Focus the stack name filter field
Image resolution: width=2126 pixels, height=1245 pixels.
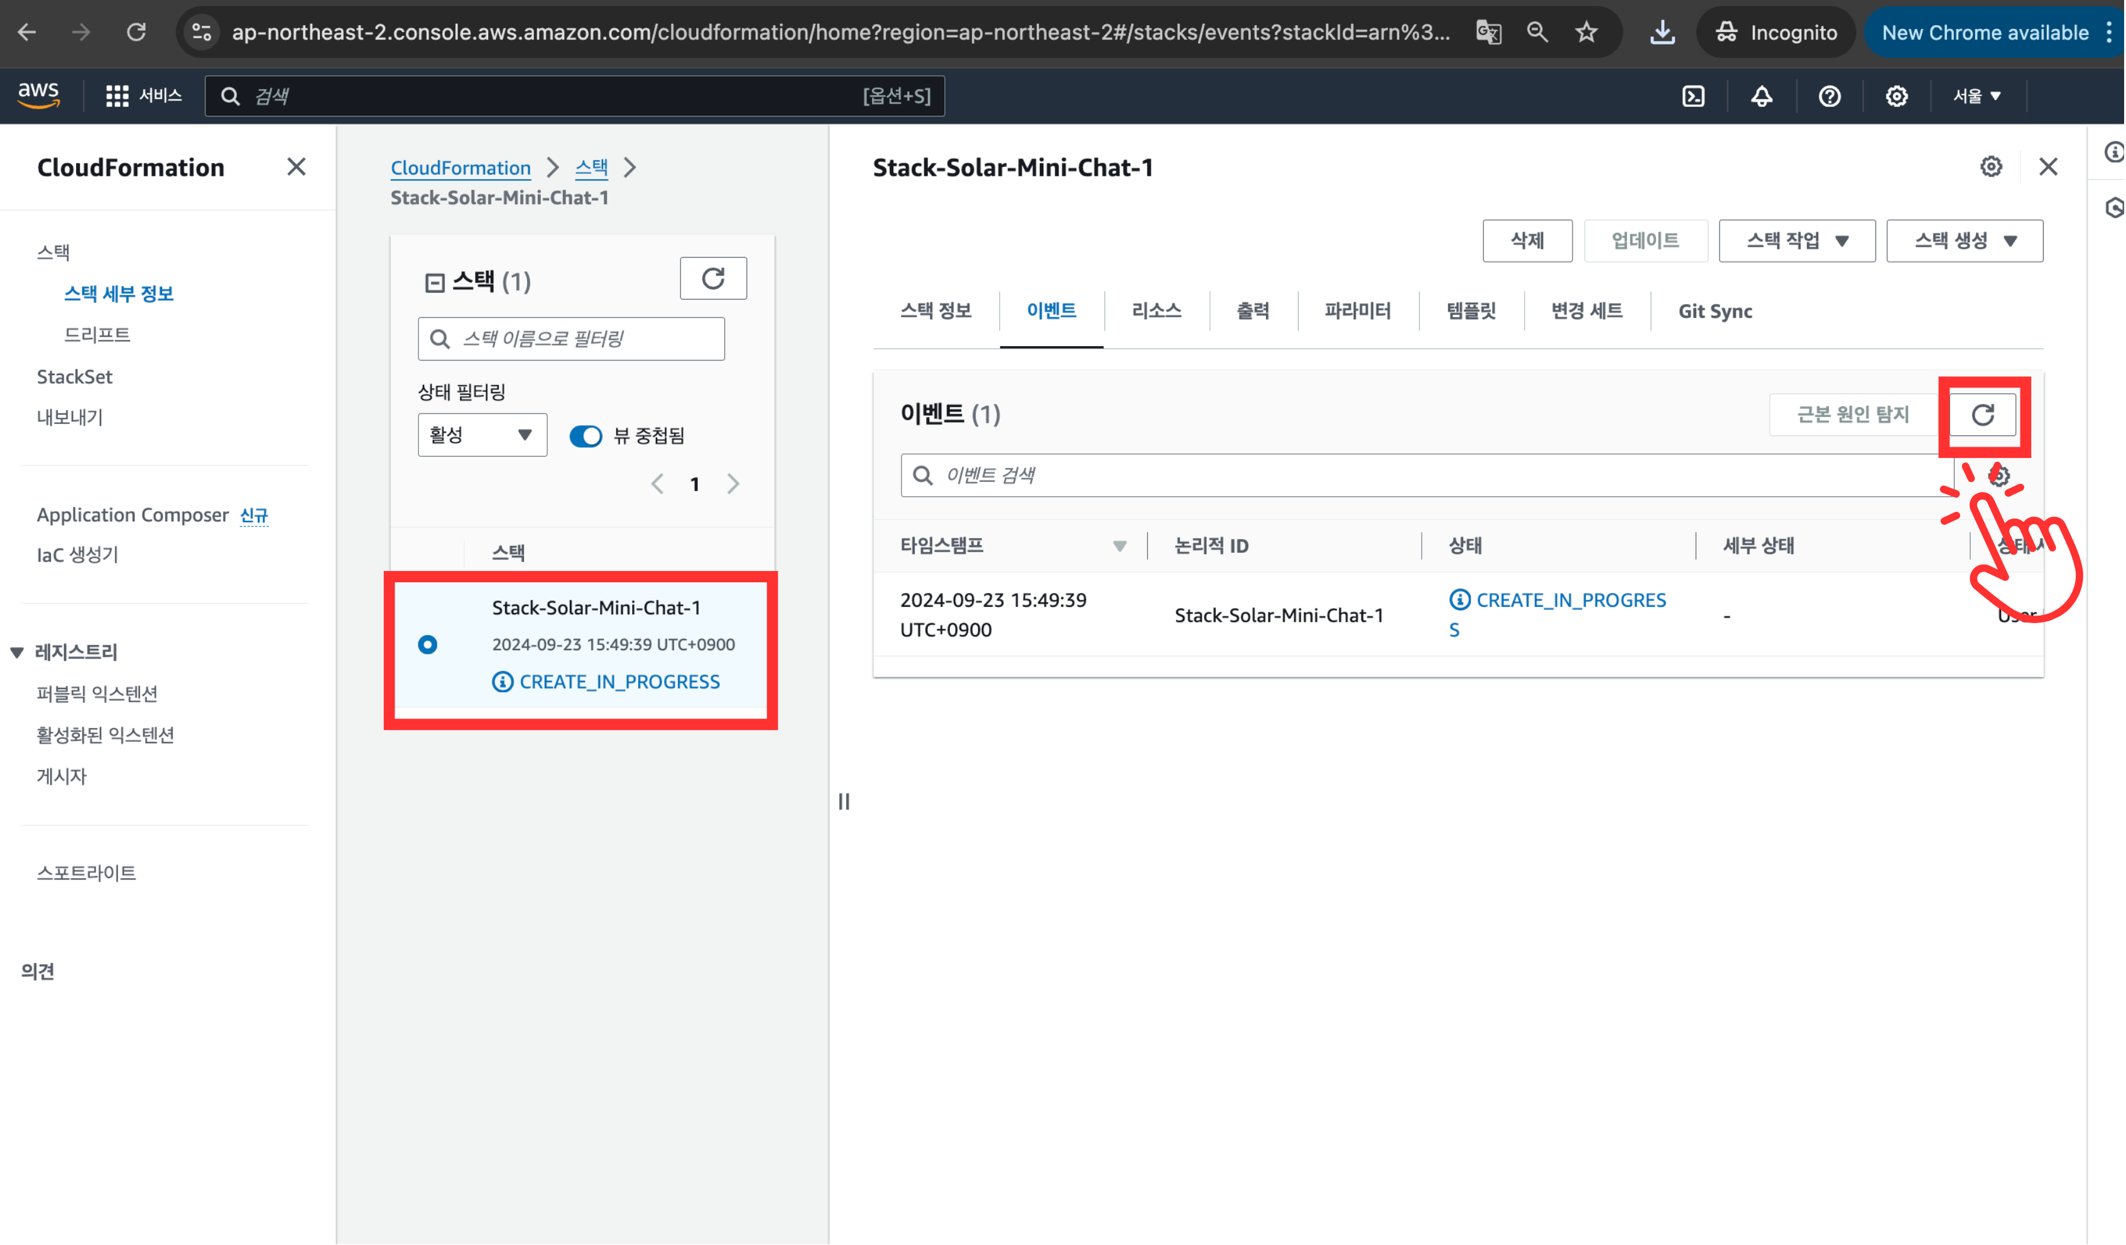(571, 339)
